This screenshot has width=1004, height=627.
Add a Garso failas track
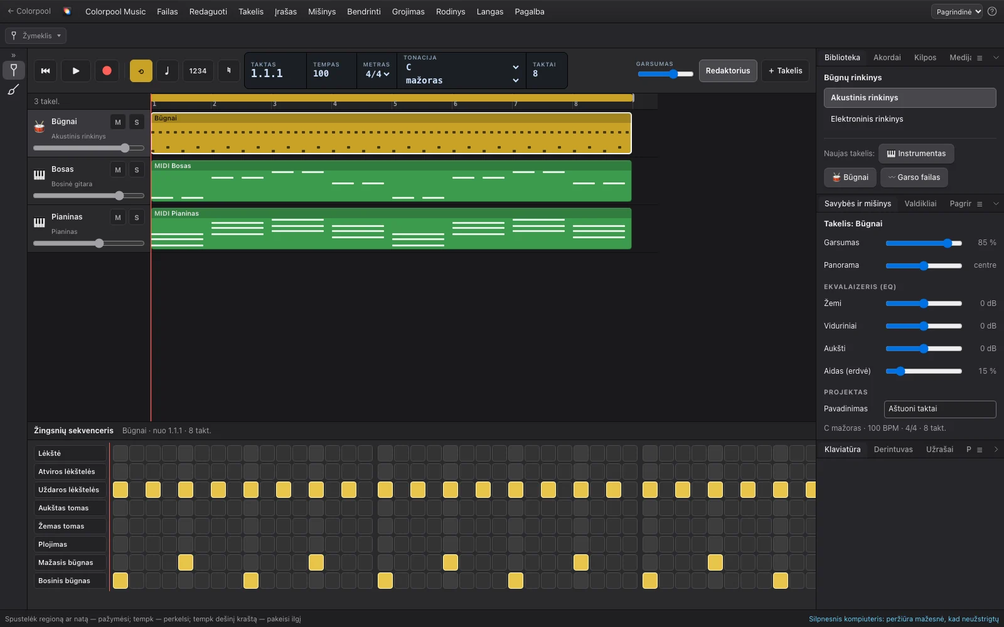point(914,177)
